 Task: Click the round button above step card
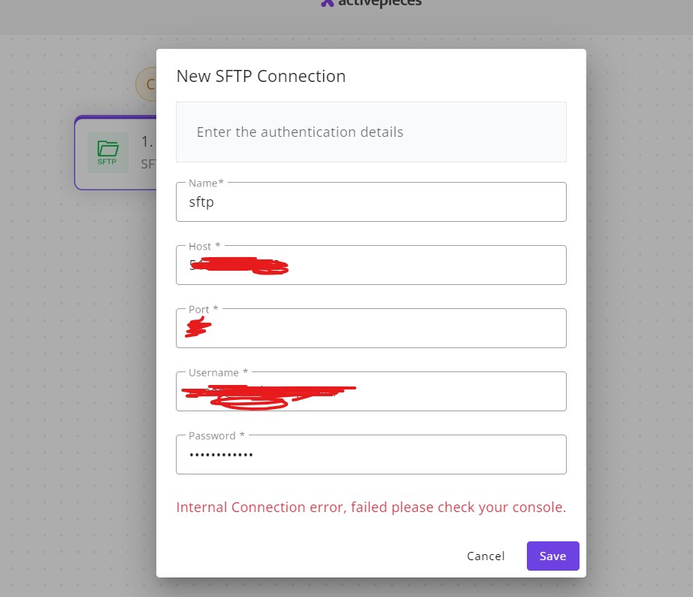tap(146, 84)
